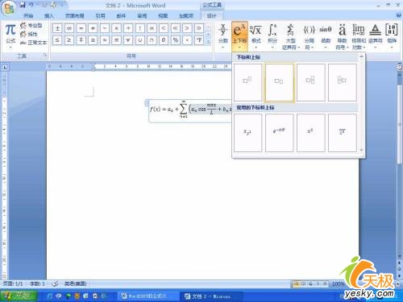Choose the Subscript-Superscript template thumbnail

point(311,82)
